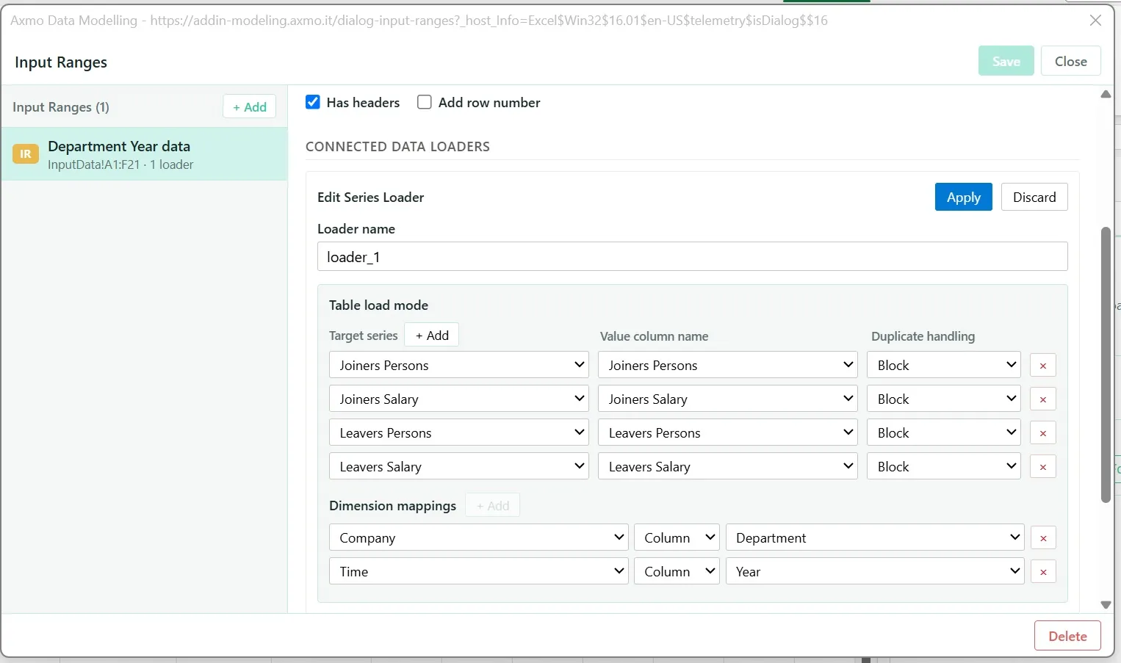Change duplicate handling for Joiners Salary

pyautogui.click(x=944, y=399)
